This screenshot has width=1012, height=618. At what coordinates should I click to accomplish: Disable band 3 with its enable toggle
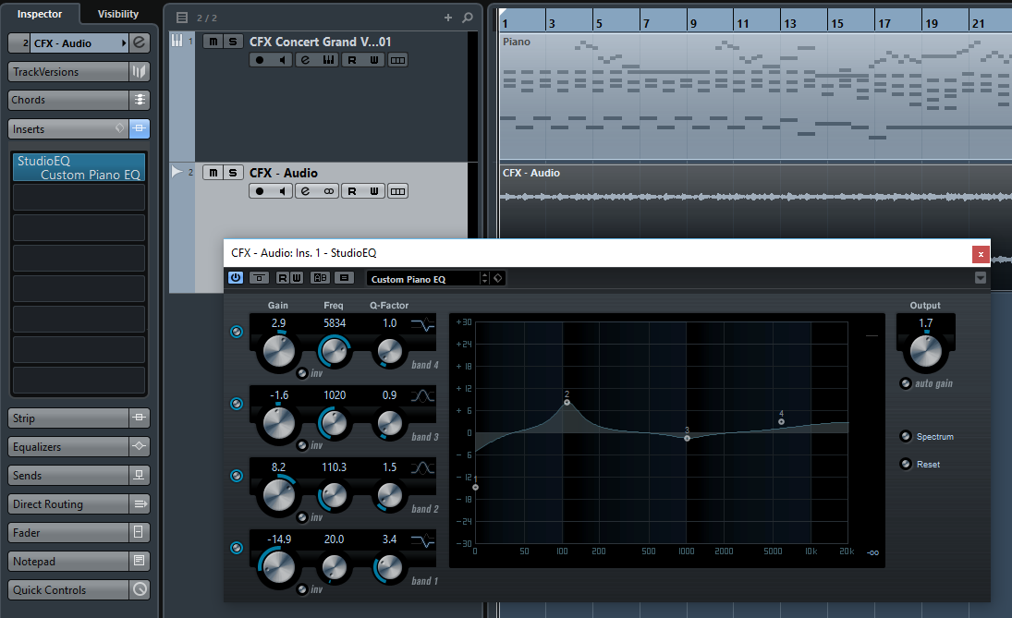tap(237, 404)
